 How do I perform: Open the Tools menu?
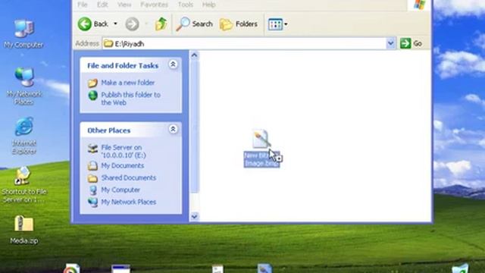185,5
